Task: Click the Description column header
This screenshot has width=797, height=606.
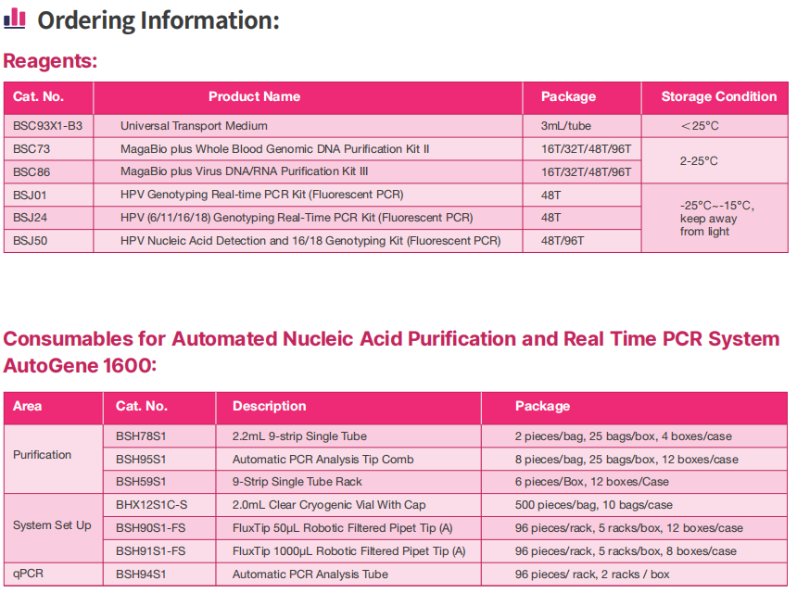Action: (x=269, y=406)
